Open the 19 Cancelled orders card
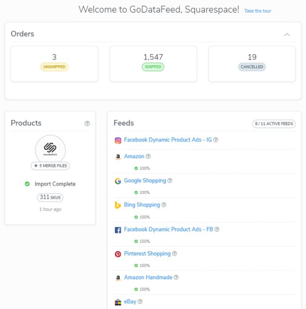Image resolution: width=306 pixels, height=309 pixels. tap(252, 64)
